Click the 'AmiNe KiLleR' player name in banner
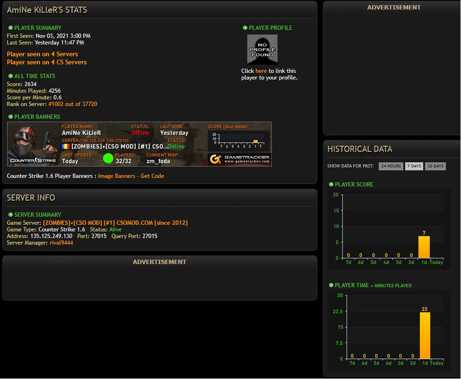Viewport: 461px width, 379px height. tap(81, 133)
